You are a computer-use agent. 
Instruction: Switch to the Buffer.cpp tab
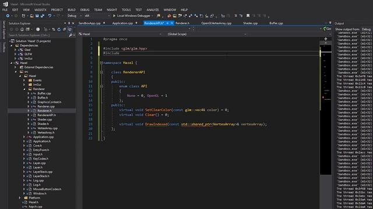(276, 23)
